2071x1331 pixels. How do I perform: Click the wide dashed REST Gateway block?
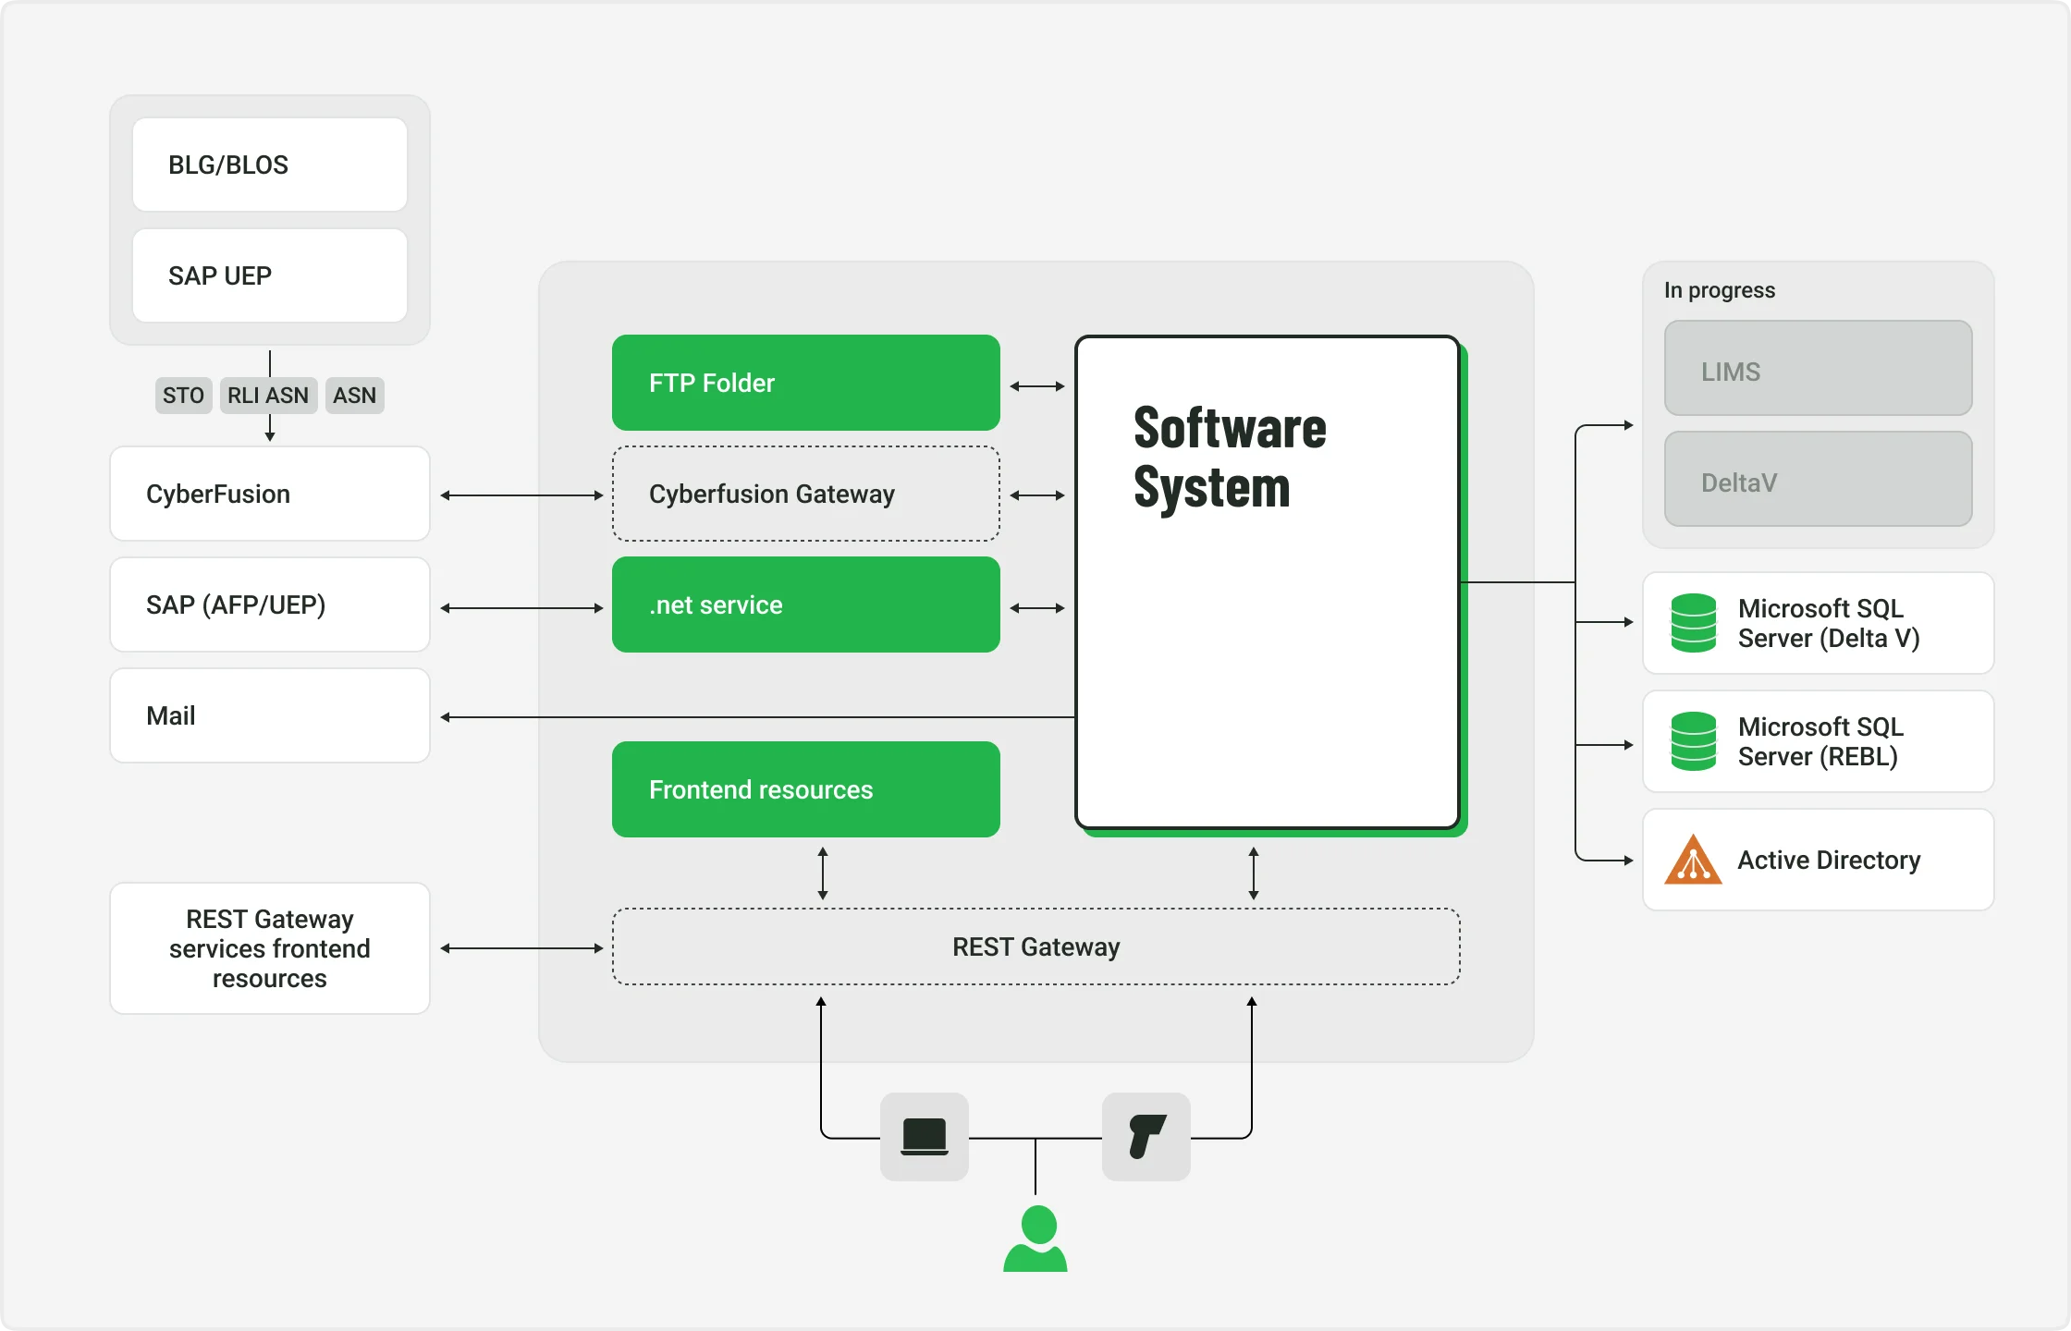click(1036, 946)
